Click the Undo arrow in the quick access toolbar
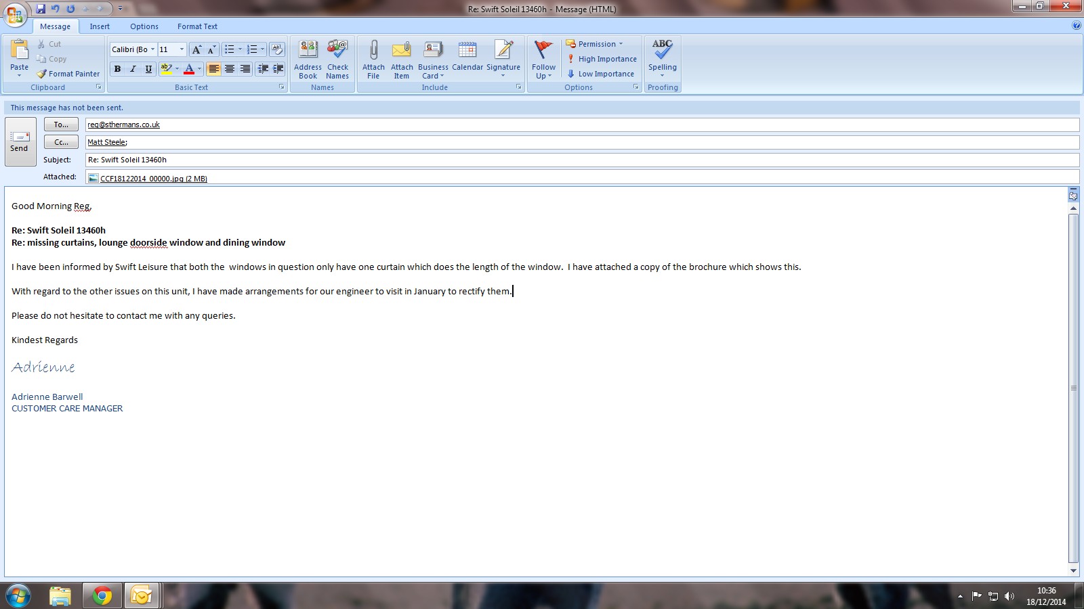 tap(56, 9)
